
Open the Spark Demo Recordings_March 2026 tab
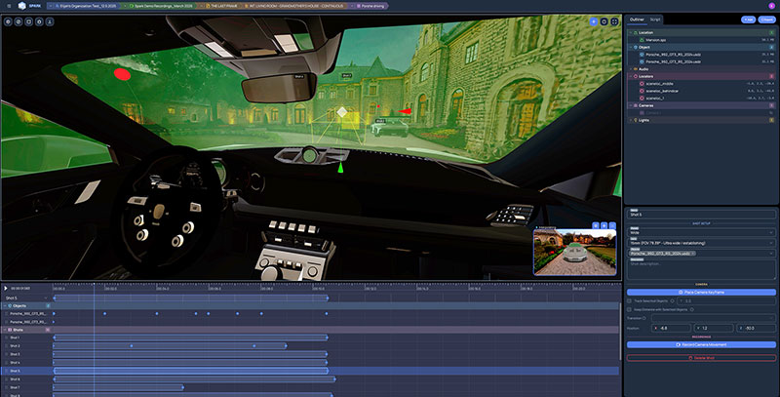[x=160, y=6]
